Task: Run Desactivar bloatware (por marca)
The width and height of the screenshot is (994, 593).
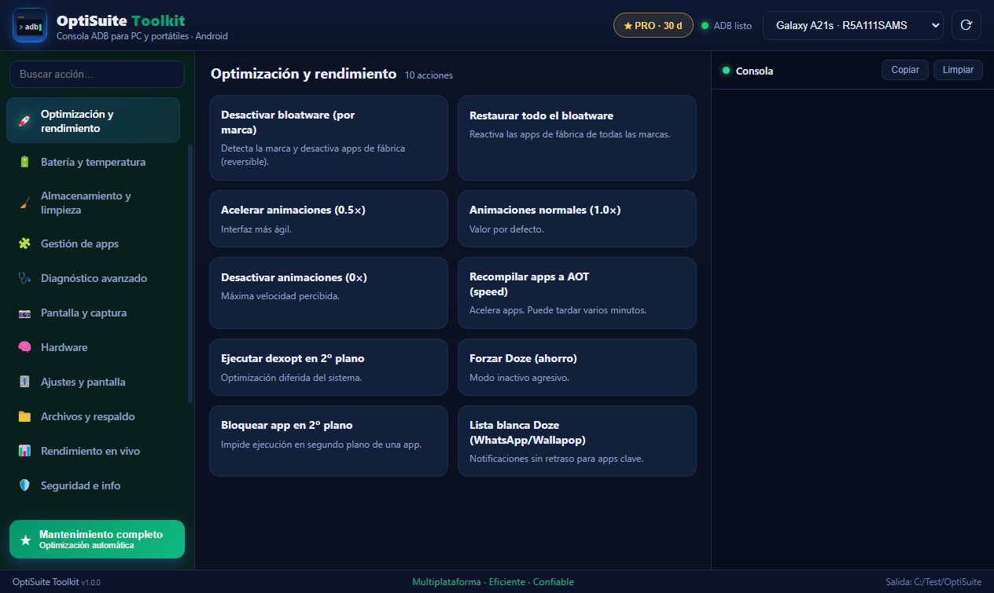Action: pos(329,138)
